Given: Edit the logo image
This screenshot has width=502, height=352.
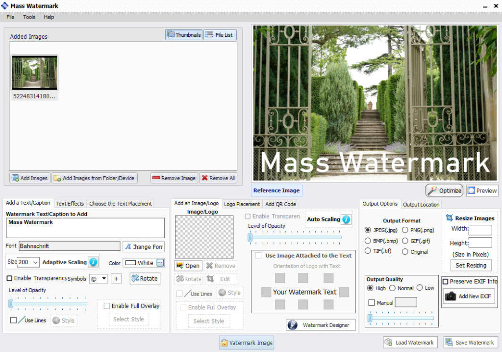Looking at the screenshot, I should (221, 279).
